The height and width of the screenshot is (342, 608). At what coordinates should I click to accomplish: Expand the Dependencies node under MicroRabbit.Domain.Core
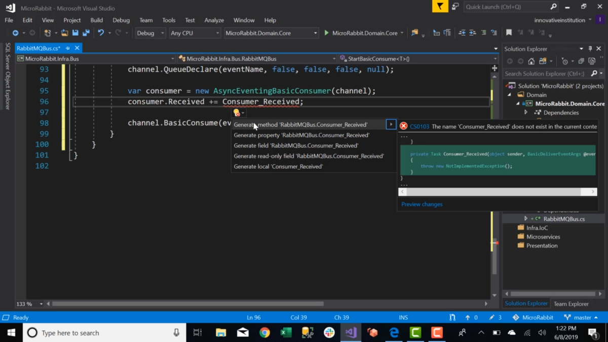[x=526, y=112]
